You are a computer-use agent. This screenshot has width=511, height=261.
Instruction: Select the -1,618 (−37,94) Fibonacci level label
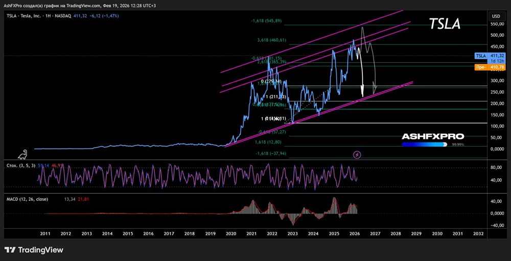click(271, 153)
